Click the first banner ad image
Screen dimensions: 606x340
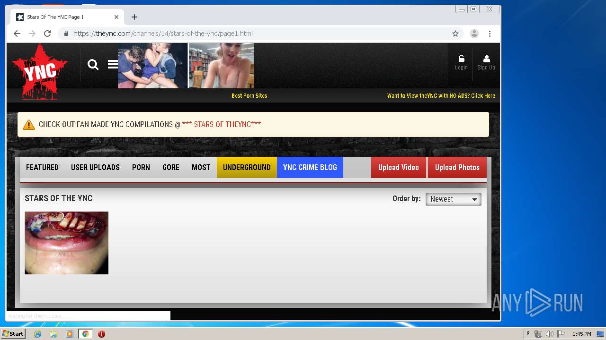coord(152,66)
